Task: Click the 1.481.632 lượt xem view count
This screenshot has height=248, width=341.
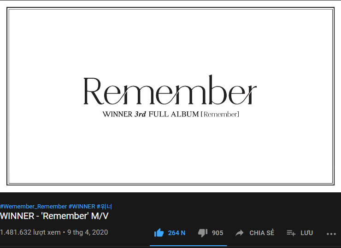Action: (30, 232)
